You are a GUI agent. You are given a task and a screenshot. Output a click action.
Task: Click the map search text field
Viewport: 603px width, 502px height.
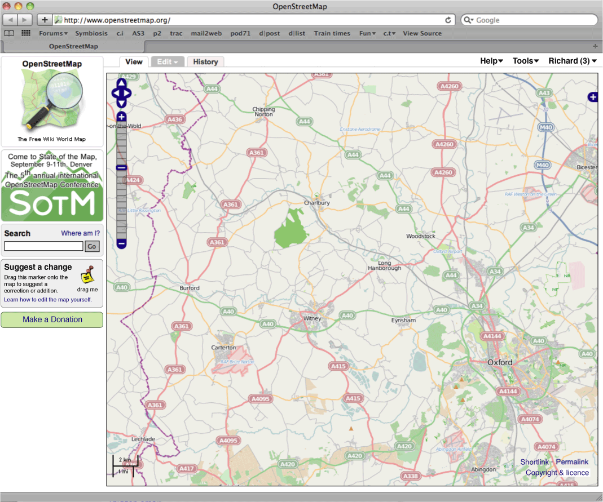coord(43,246)
